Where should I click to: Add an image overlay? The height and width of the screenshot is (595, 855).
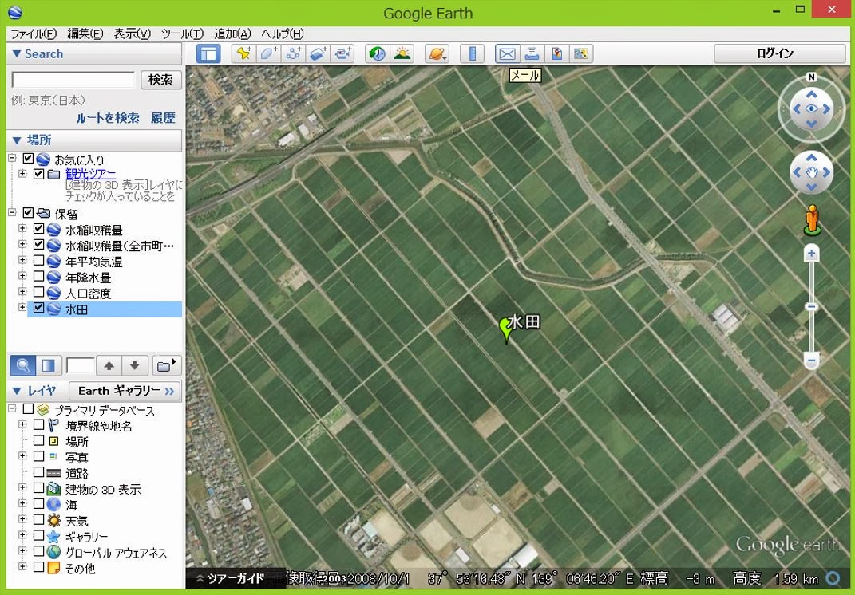[x=318, y=53]
